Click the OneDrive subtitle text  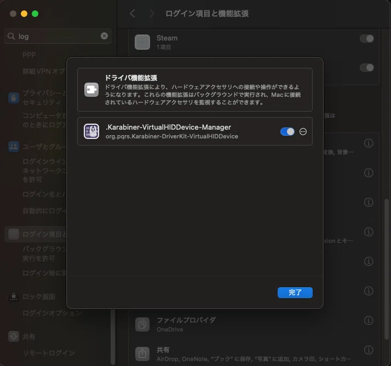[170, 329]
